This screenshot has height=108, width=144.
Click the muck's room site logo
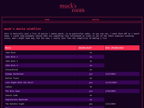coord(72,8)
